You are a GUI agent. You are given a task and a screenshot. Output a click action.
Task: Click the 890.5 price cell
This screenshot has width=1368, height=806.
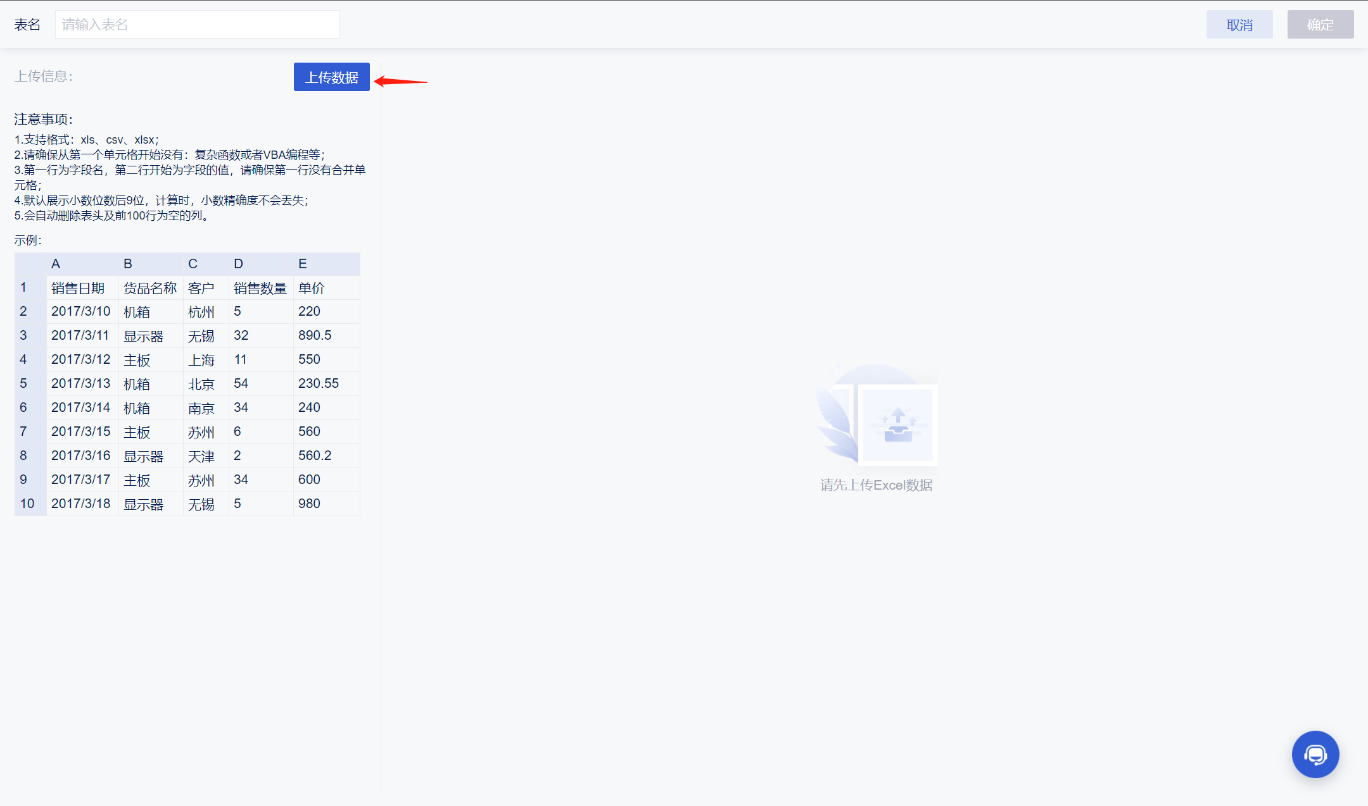(315, 335)
